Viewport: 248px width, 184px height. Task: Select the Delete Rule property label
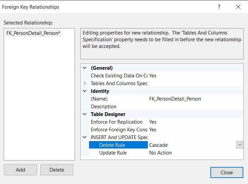(x=112, y=145)
